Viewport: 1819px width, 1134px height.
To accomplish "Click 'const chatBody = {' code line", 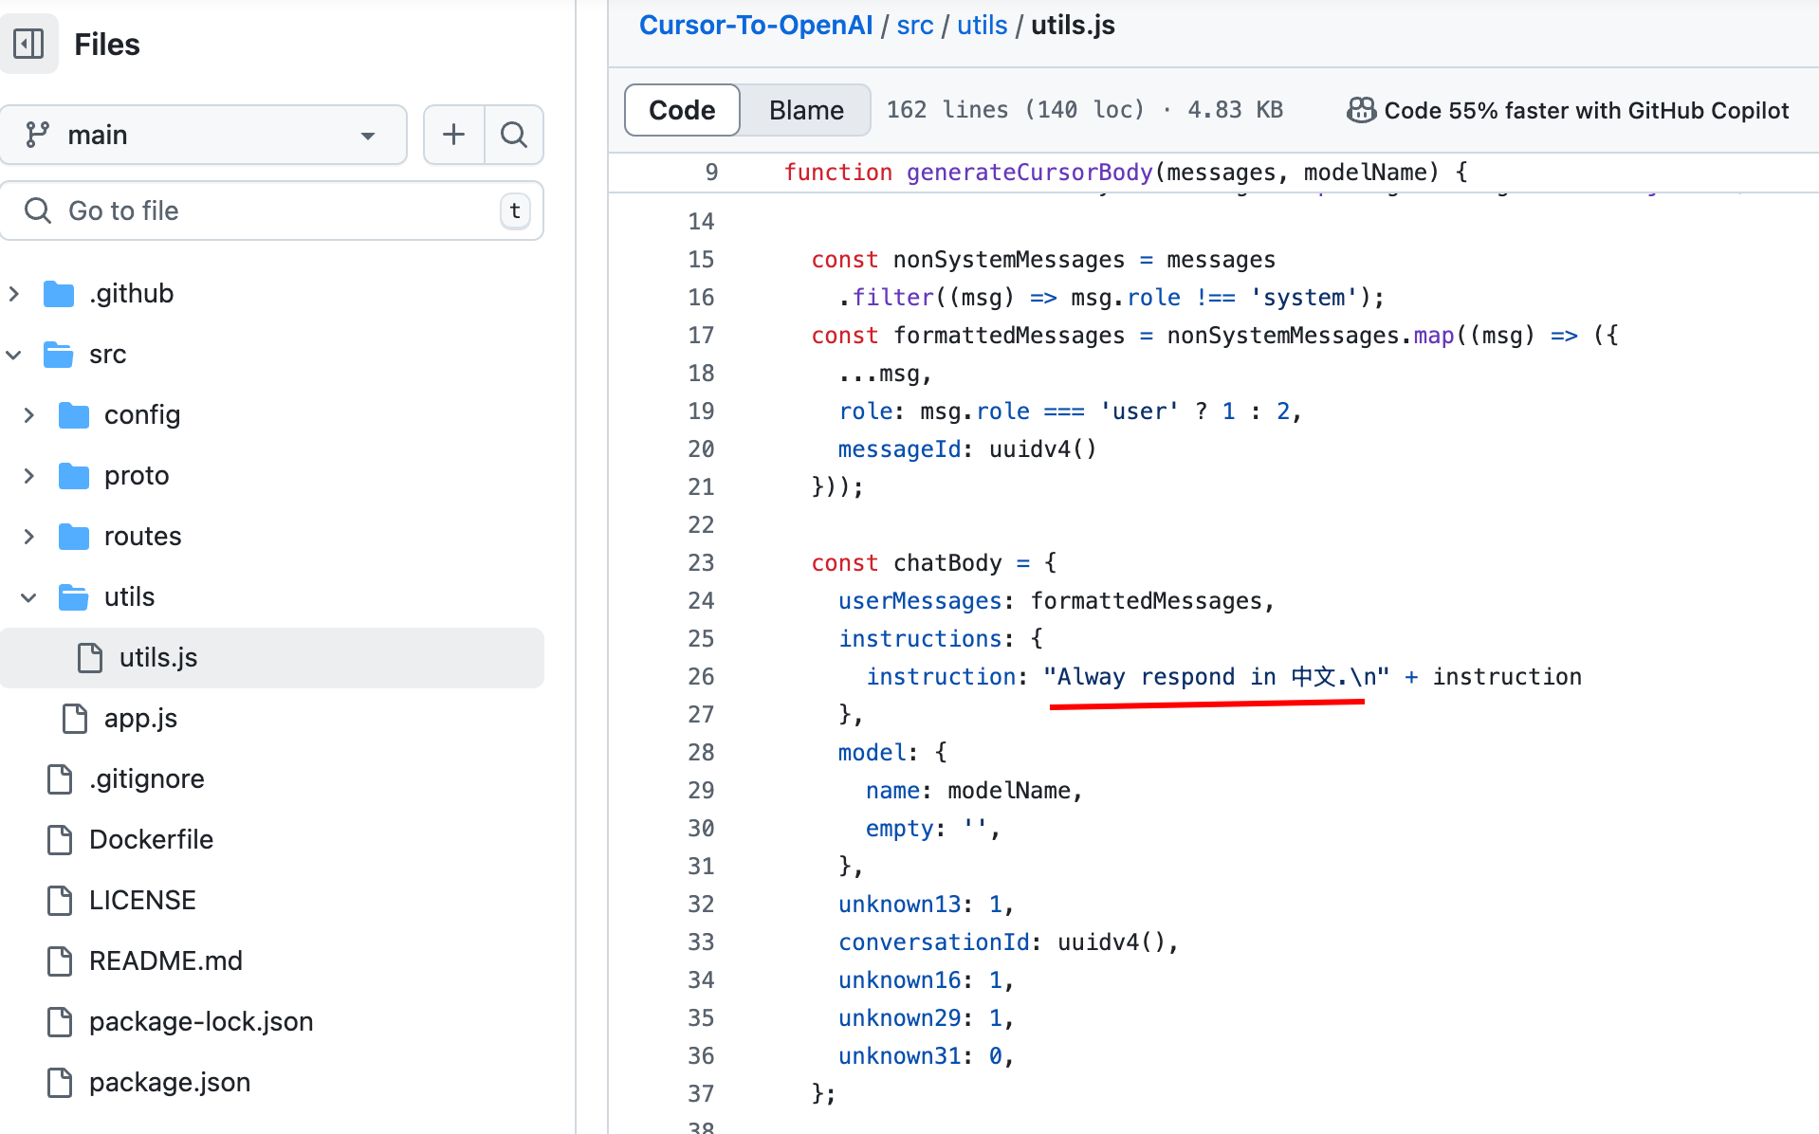I will pos(934,563).
